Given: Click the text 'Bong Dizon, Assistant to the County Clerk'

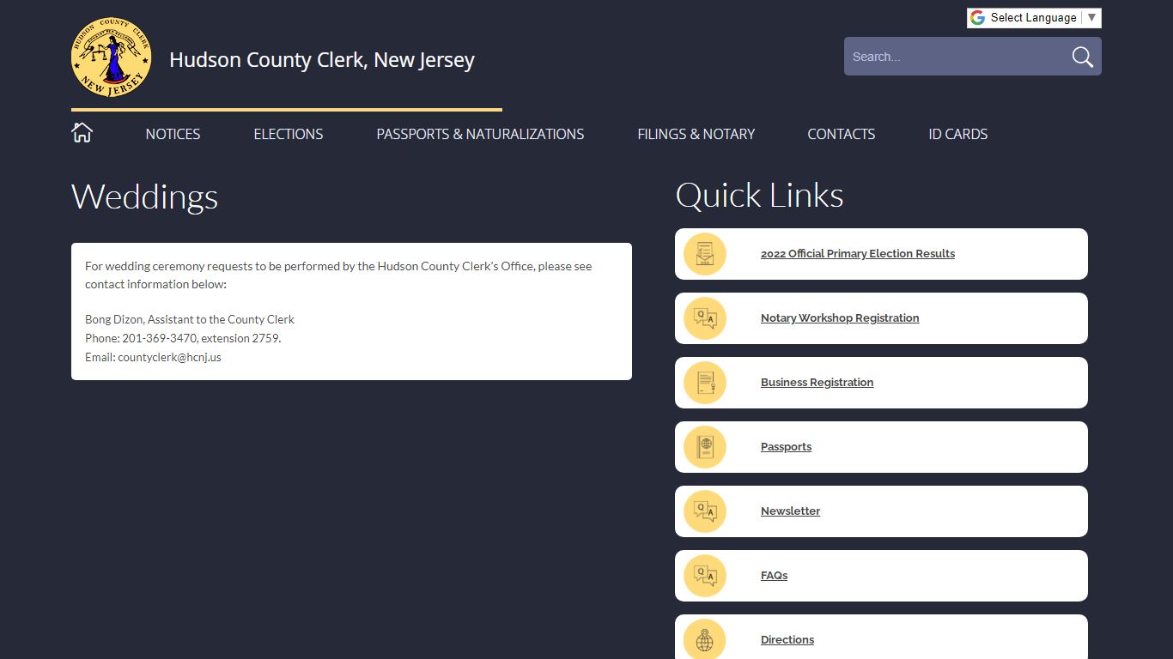Looking at the screenshot, I should click(190, 319).
